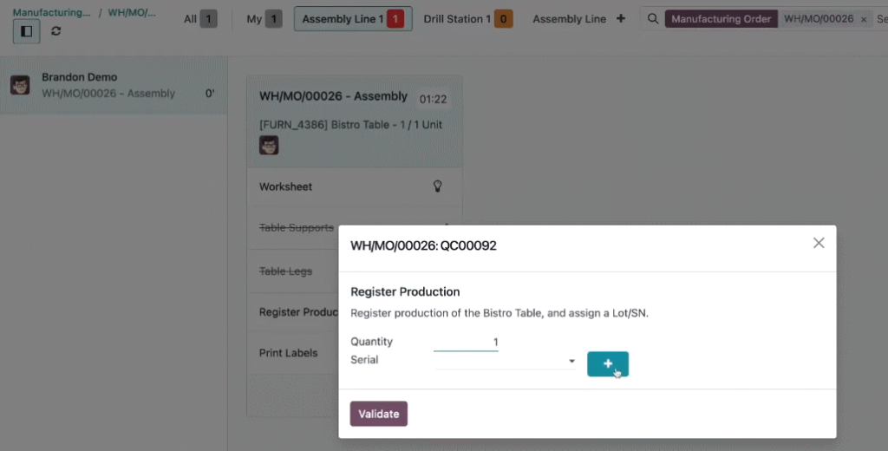Click the refresh icon in top bar
Image resolution: width=888 pixels, height=451 pixels.
click(55, 31)
